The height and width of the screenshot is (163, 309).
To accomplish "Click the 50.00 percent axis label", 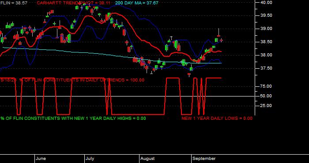I will pos(266,96).
